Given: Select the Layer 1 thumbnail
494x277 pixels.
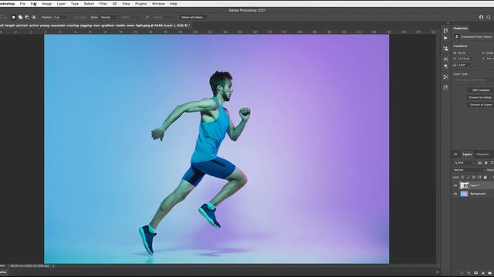Looking at the screenshot, I should tap(464, 185).
